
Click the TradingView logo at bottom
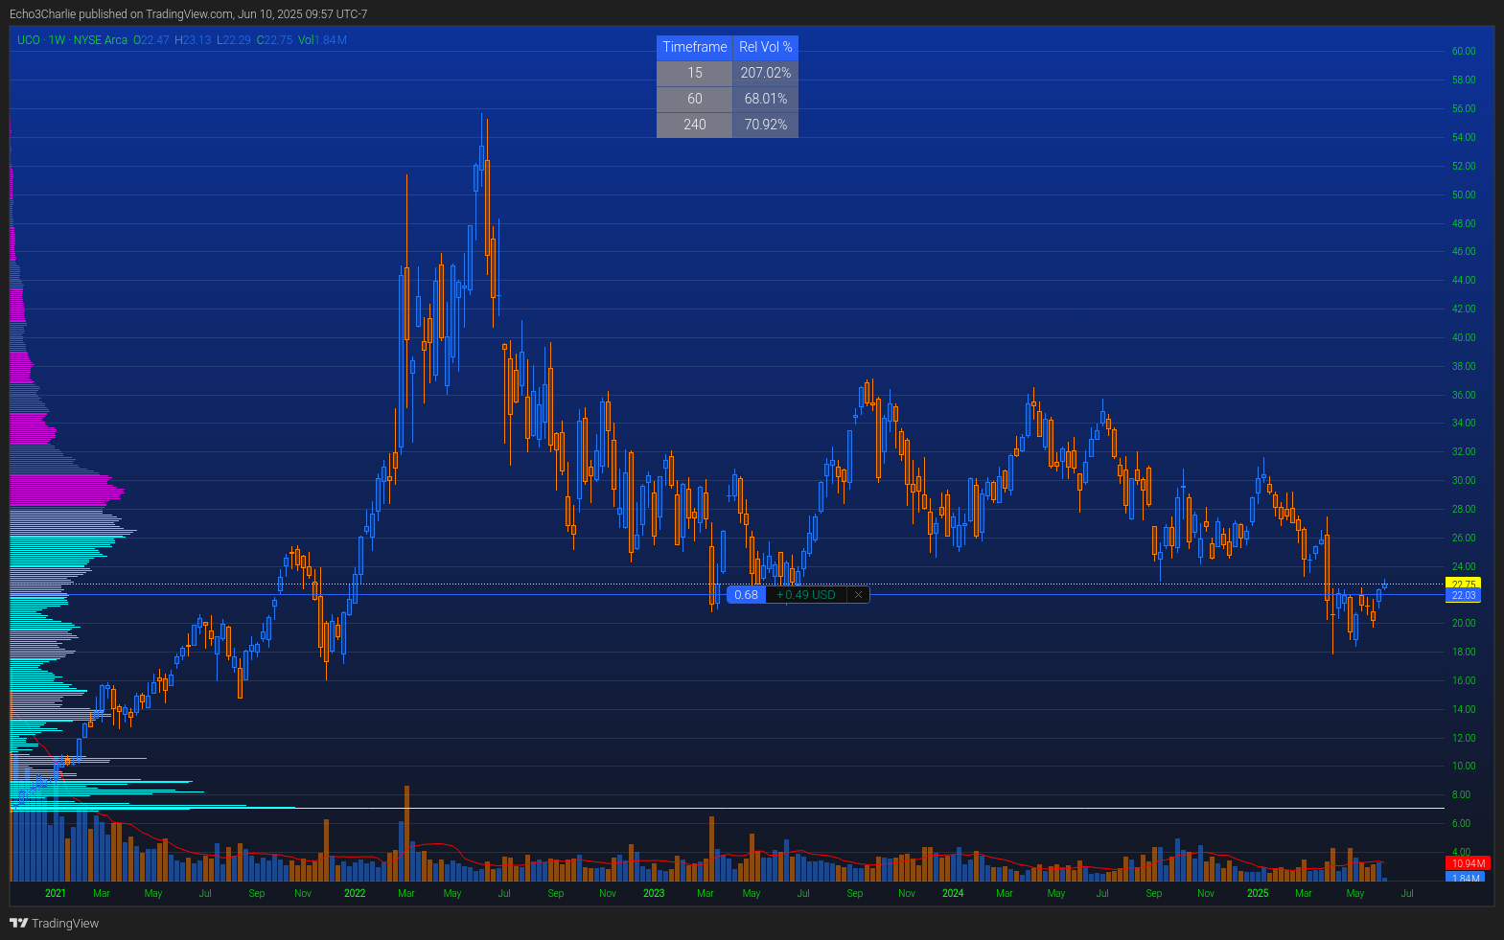pos(54,923)
